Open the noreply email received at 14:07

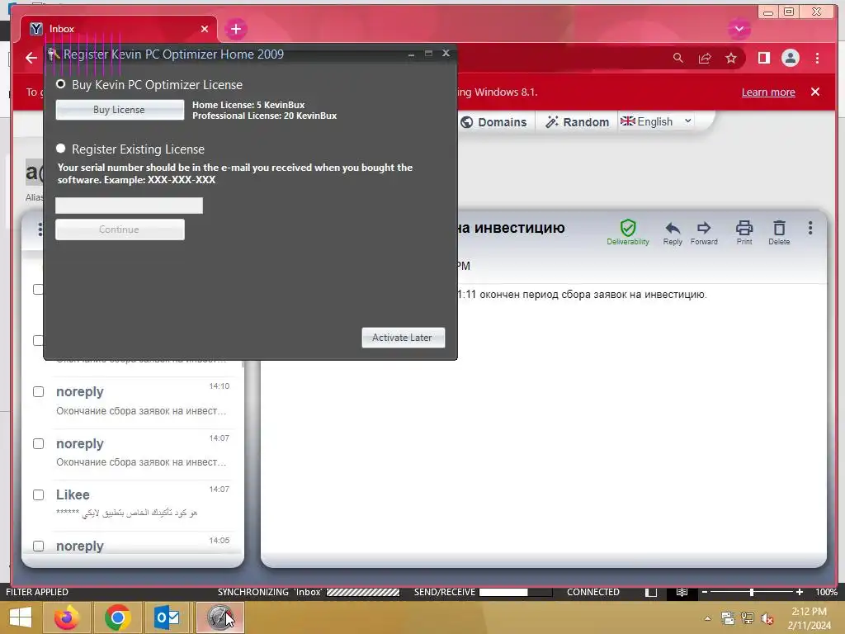143,453
